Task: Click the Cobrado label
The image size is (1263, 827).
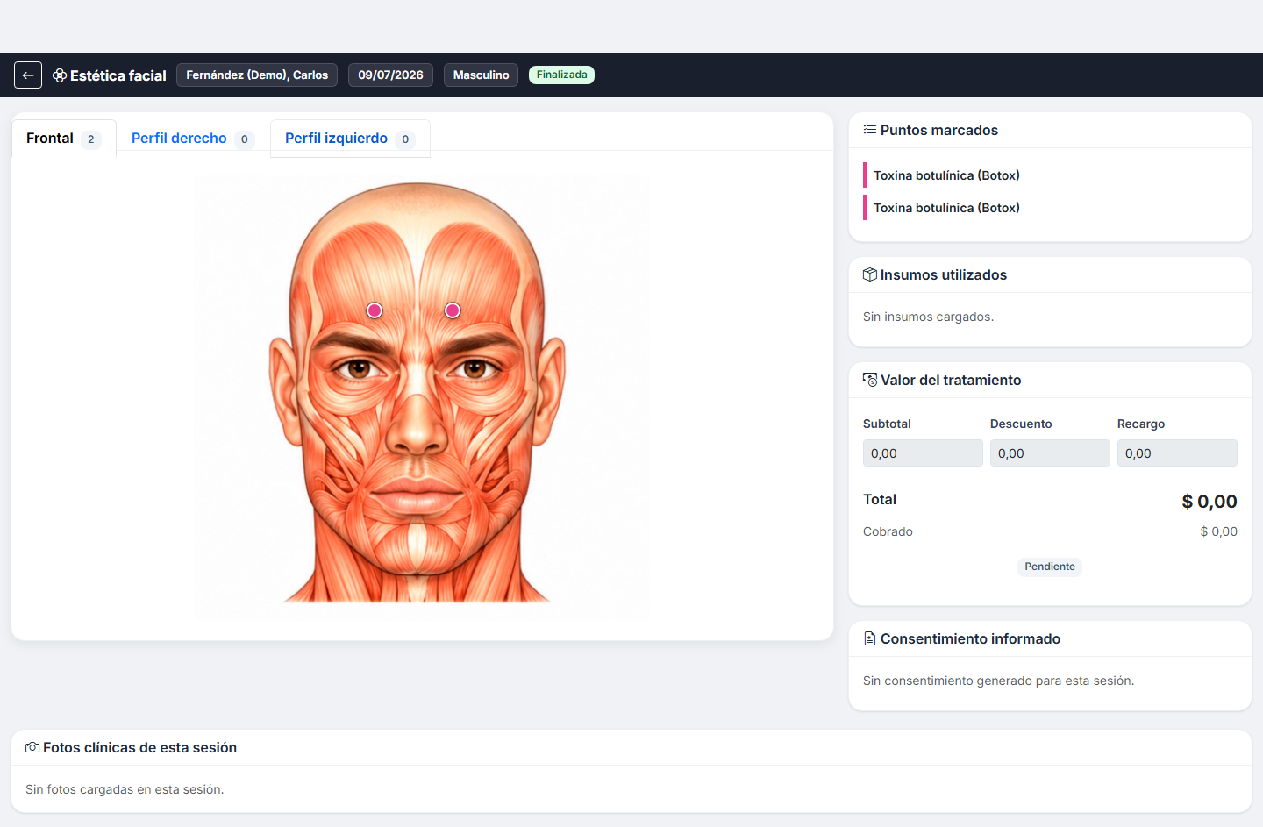Action: pyautogui.click(x=888, y=531)
